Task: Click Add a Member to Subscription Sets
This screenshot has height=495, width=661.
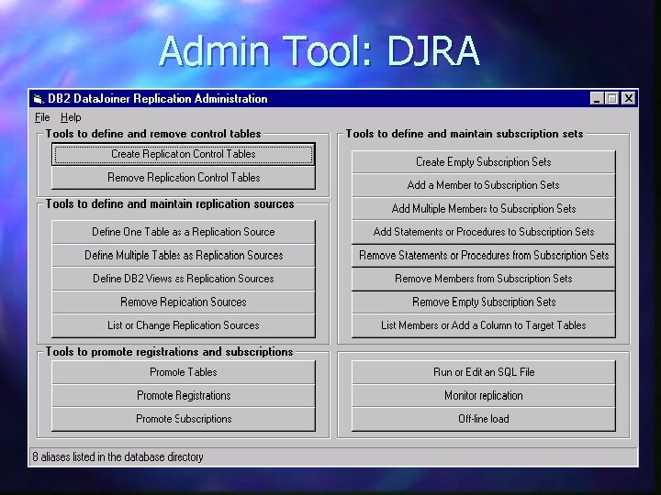Action: (x=484, y=185)
